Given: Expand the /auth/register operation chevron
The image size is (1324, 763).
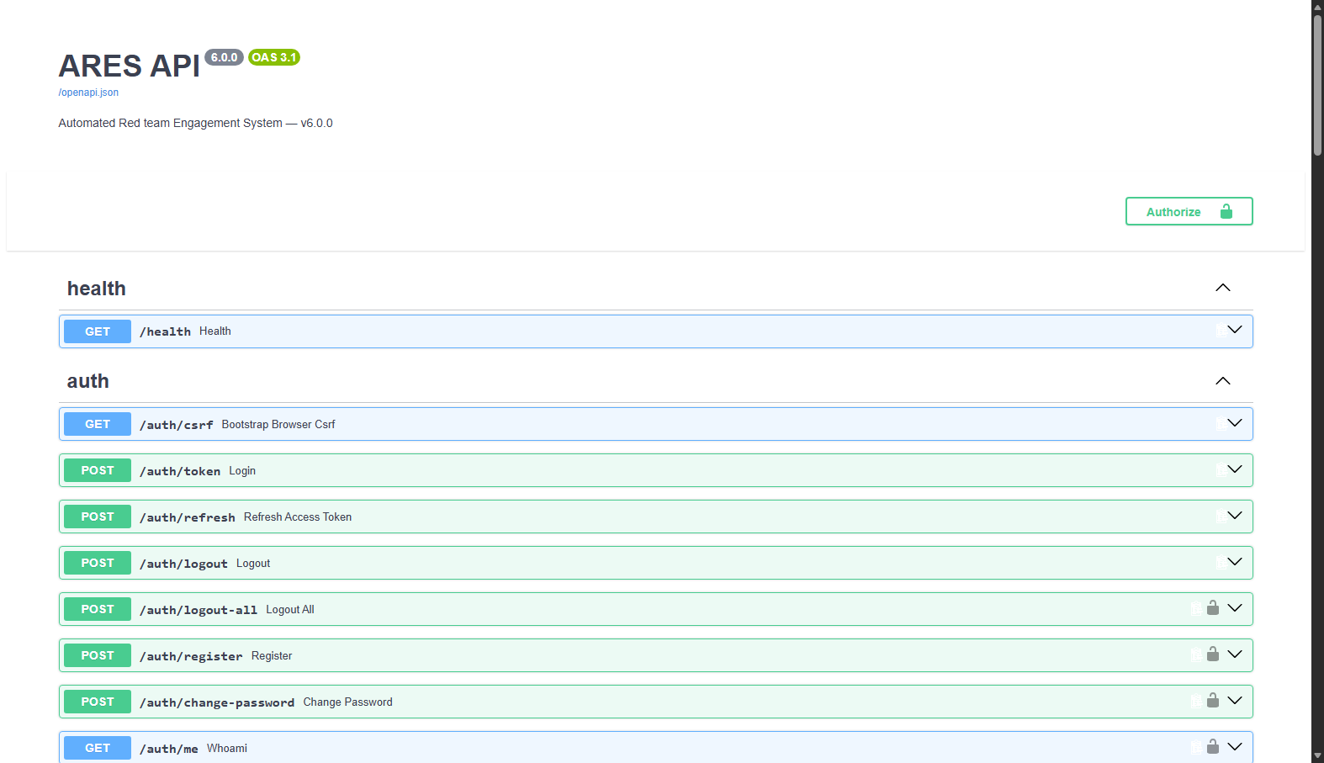Looking at the screenshot, I should tap(1234, 654).
